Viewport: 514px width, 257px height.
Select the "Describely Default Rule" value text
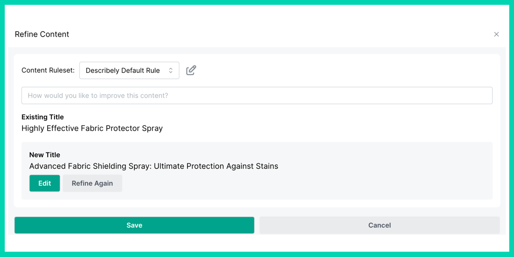123,71
